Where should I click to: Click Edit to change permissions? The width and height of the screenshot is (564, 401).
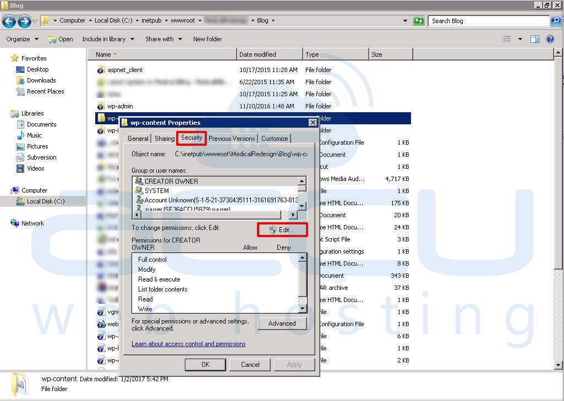click(x=282, y=230)
